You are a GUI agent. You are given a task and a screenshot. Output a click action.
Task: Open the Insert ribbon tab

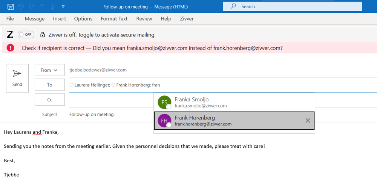[60, 19]
